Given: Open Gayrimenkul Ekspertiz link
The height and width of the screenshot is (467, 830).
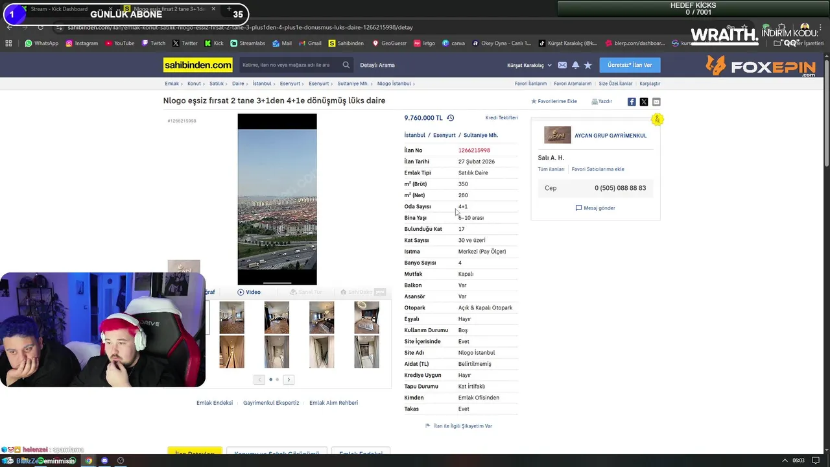Looking at the screenshot, I should click(271, 403).
